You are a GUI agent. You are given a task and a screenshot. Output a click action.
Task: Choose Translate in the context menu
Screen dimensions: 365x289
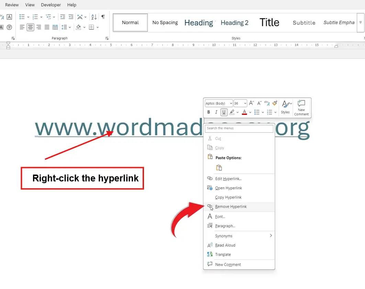[239, 255]
